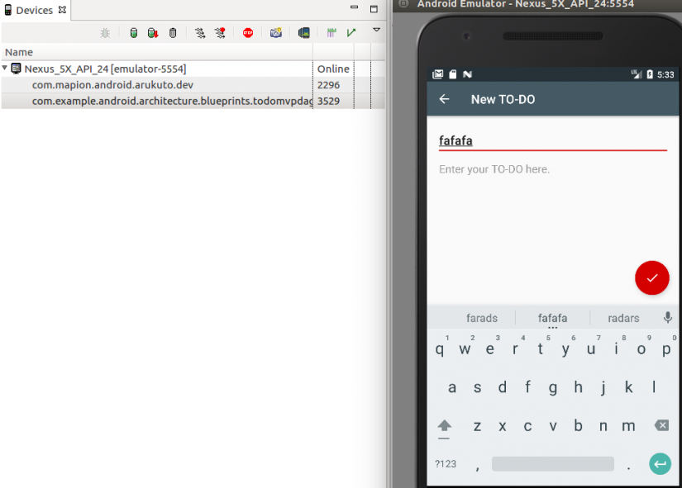Collapse the Nexus_5X_API_24 device tree node
The height and width of the screenshot is (488, 682).
[x=6, y=69]
